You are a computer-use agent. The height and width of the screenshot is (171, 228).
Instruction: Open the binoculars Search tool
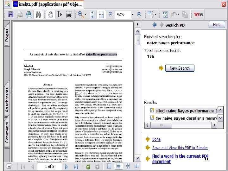pos(39,15)
